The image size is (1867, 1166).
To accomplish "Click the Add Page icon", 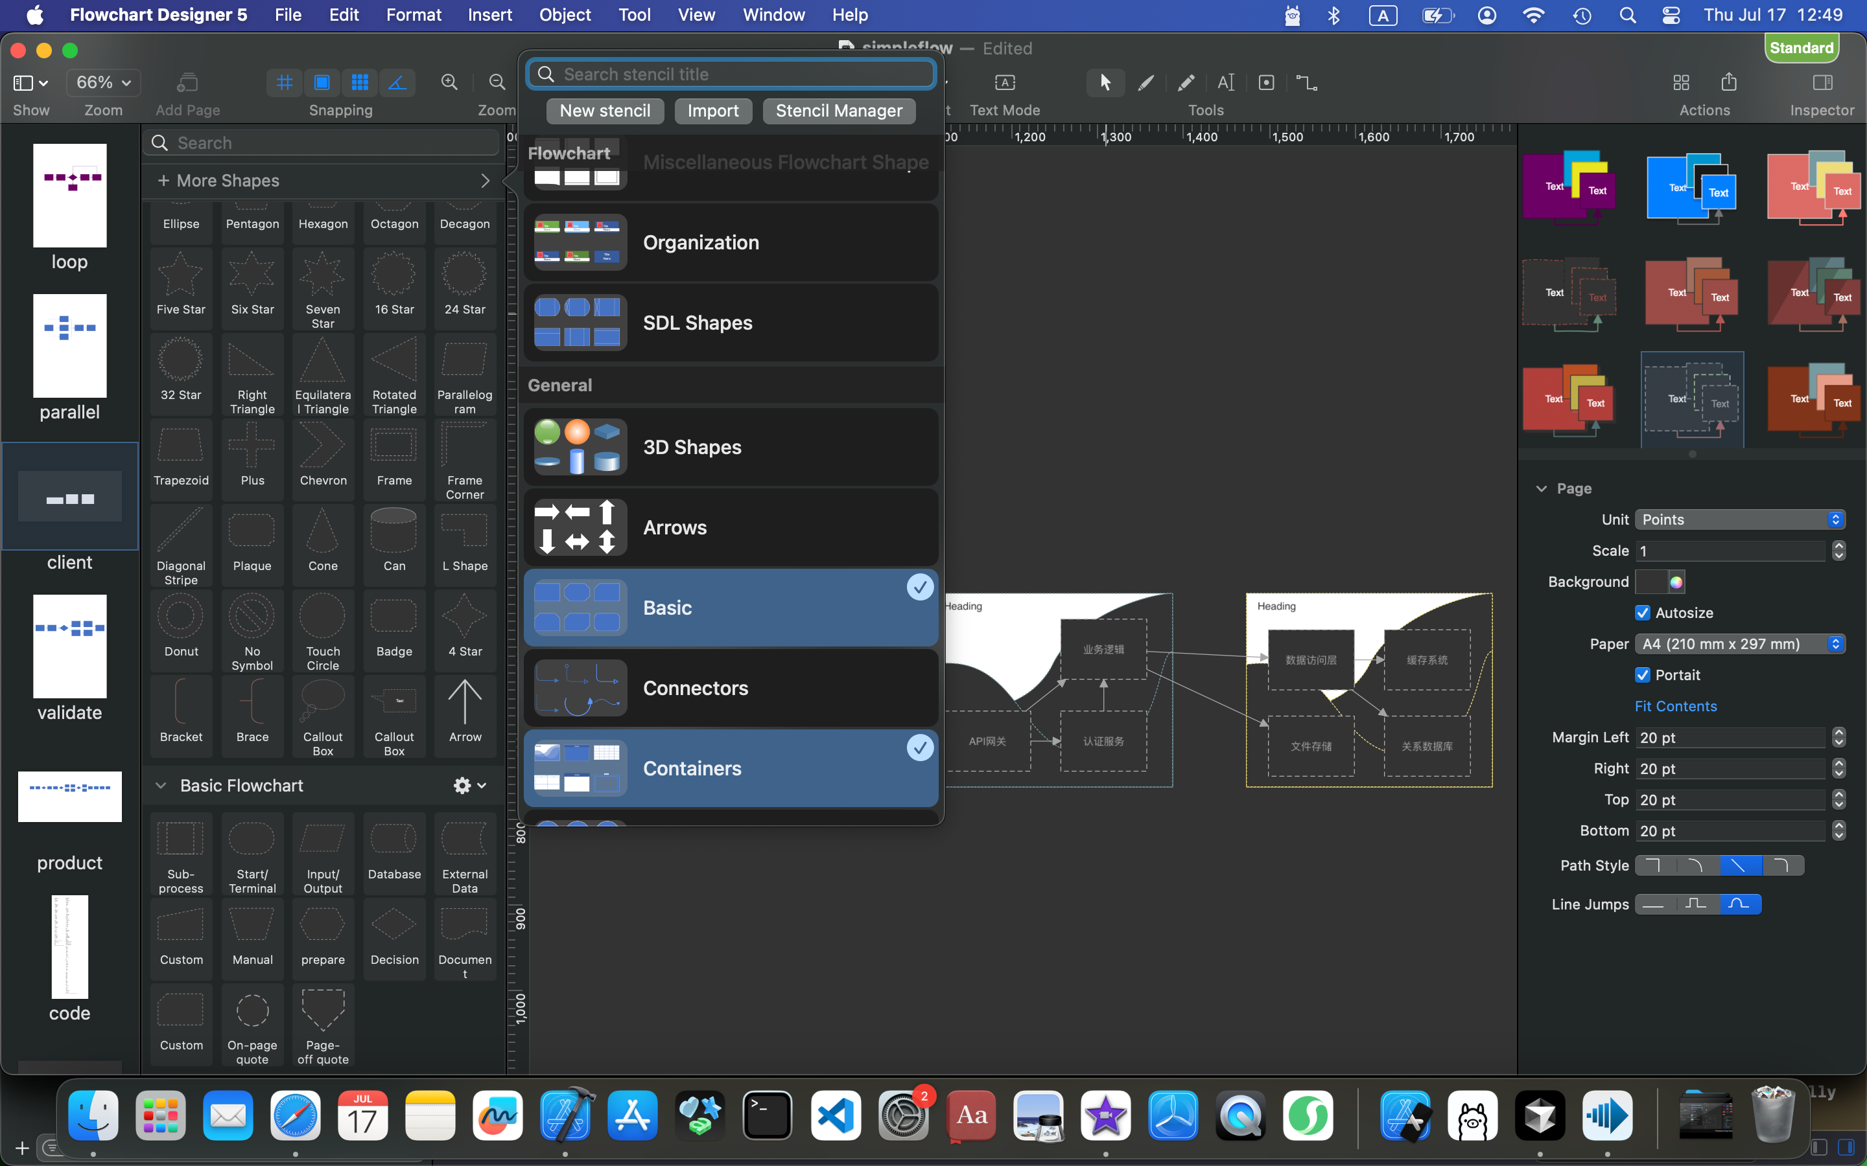I will pos(187,82).
